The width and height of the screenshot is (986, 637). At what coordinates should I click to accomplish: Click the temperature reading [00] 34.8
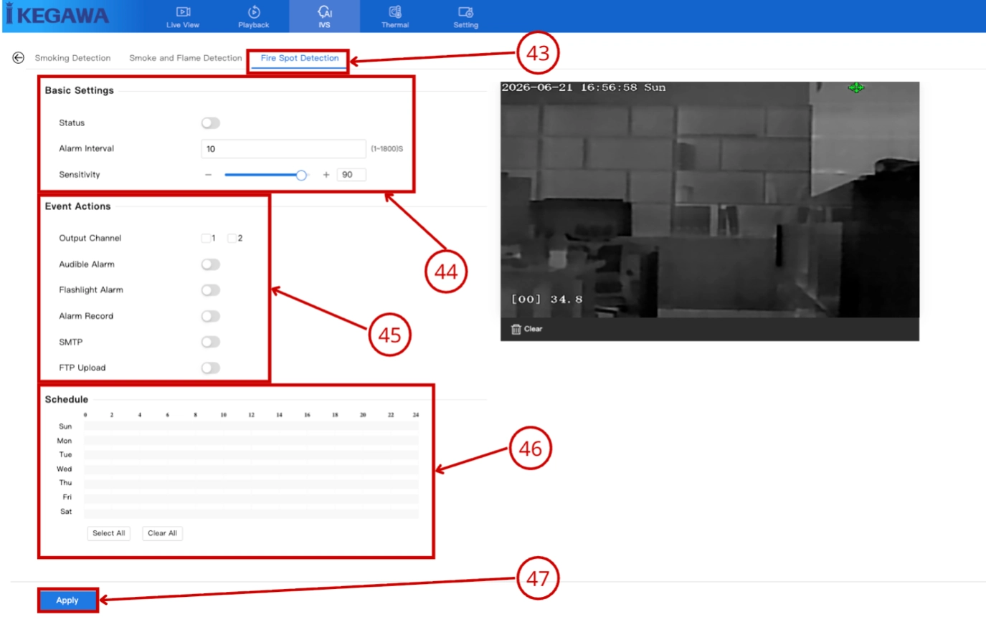(x=546, y=300)
